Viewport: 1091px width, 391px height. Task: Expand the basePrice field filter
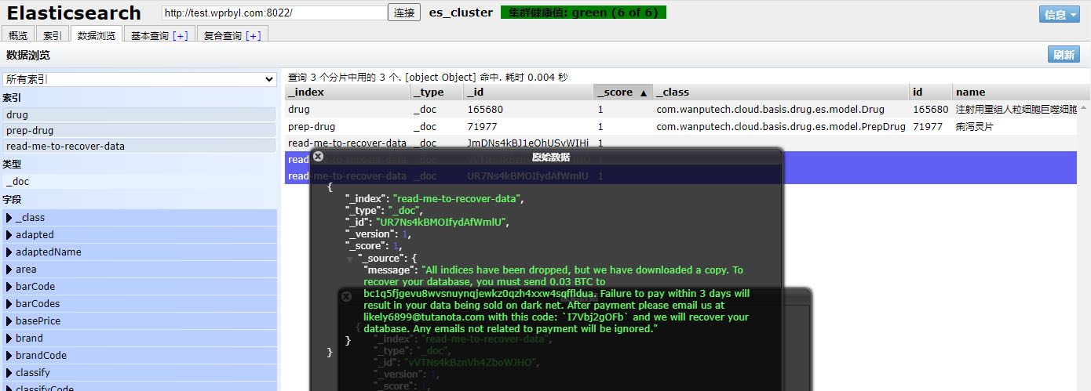tap(9, 321)
